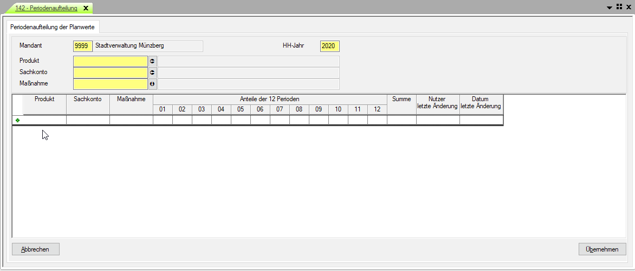Focus the yellow Produkt input field
This screenshot has height=271, width=635.
coord(111,61)
